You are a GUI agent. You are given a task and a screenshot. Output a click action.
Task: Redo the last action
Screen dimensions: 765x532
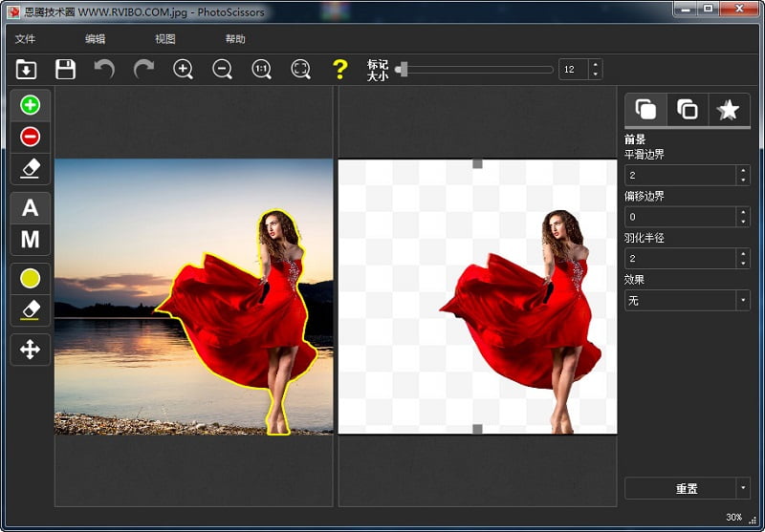tap(144, 69)
